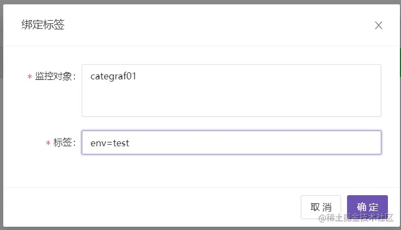
Task: Click the red asterisk beside 监控对象
Action: click(x=29, y=76)
